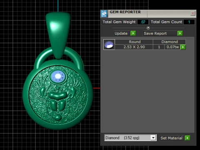Click the Update button label
This screenshot has height=150, width=200.
(x=121, y=33)
